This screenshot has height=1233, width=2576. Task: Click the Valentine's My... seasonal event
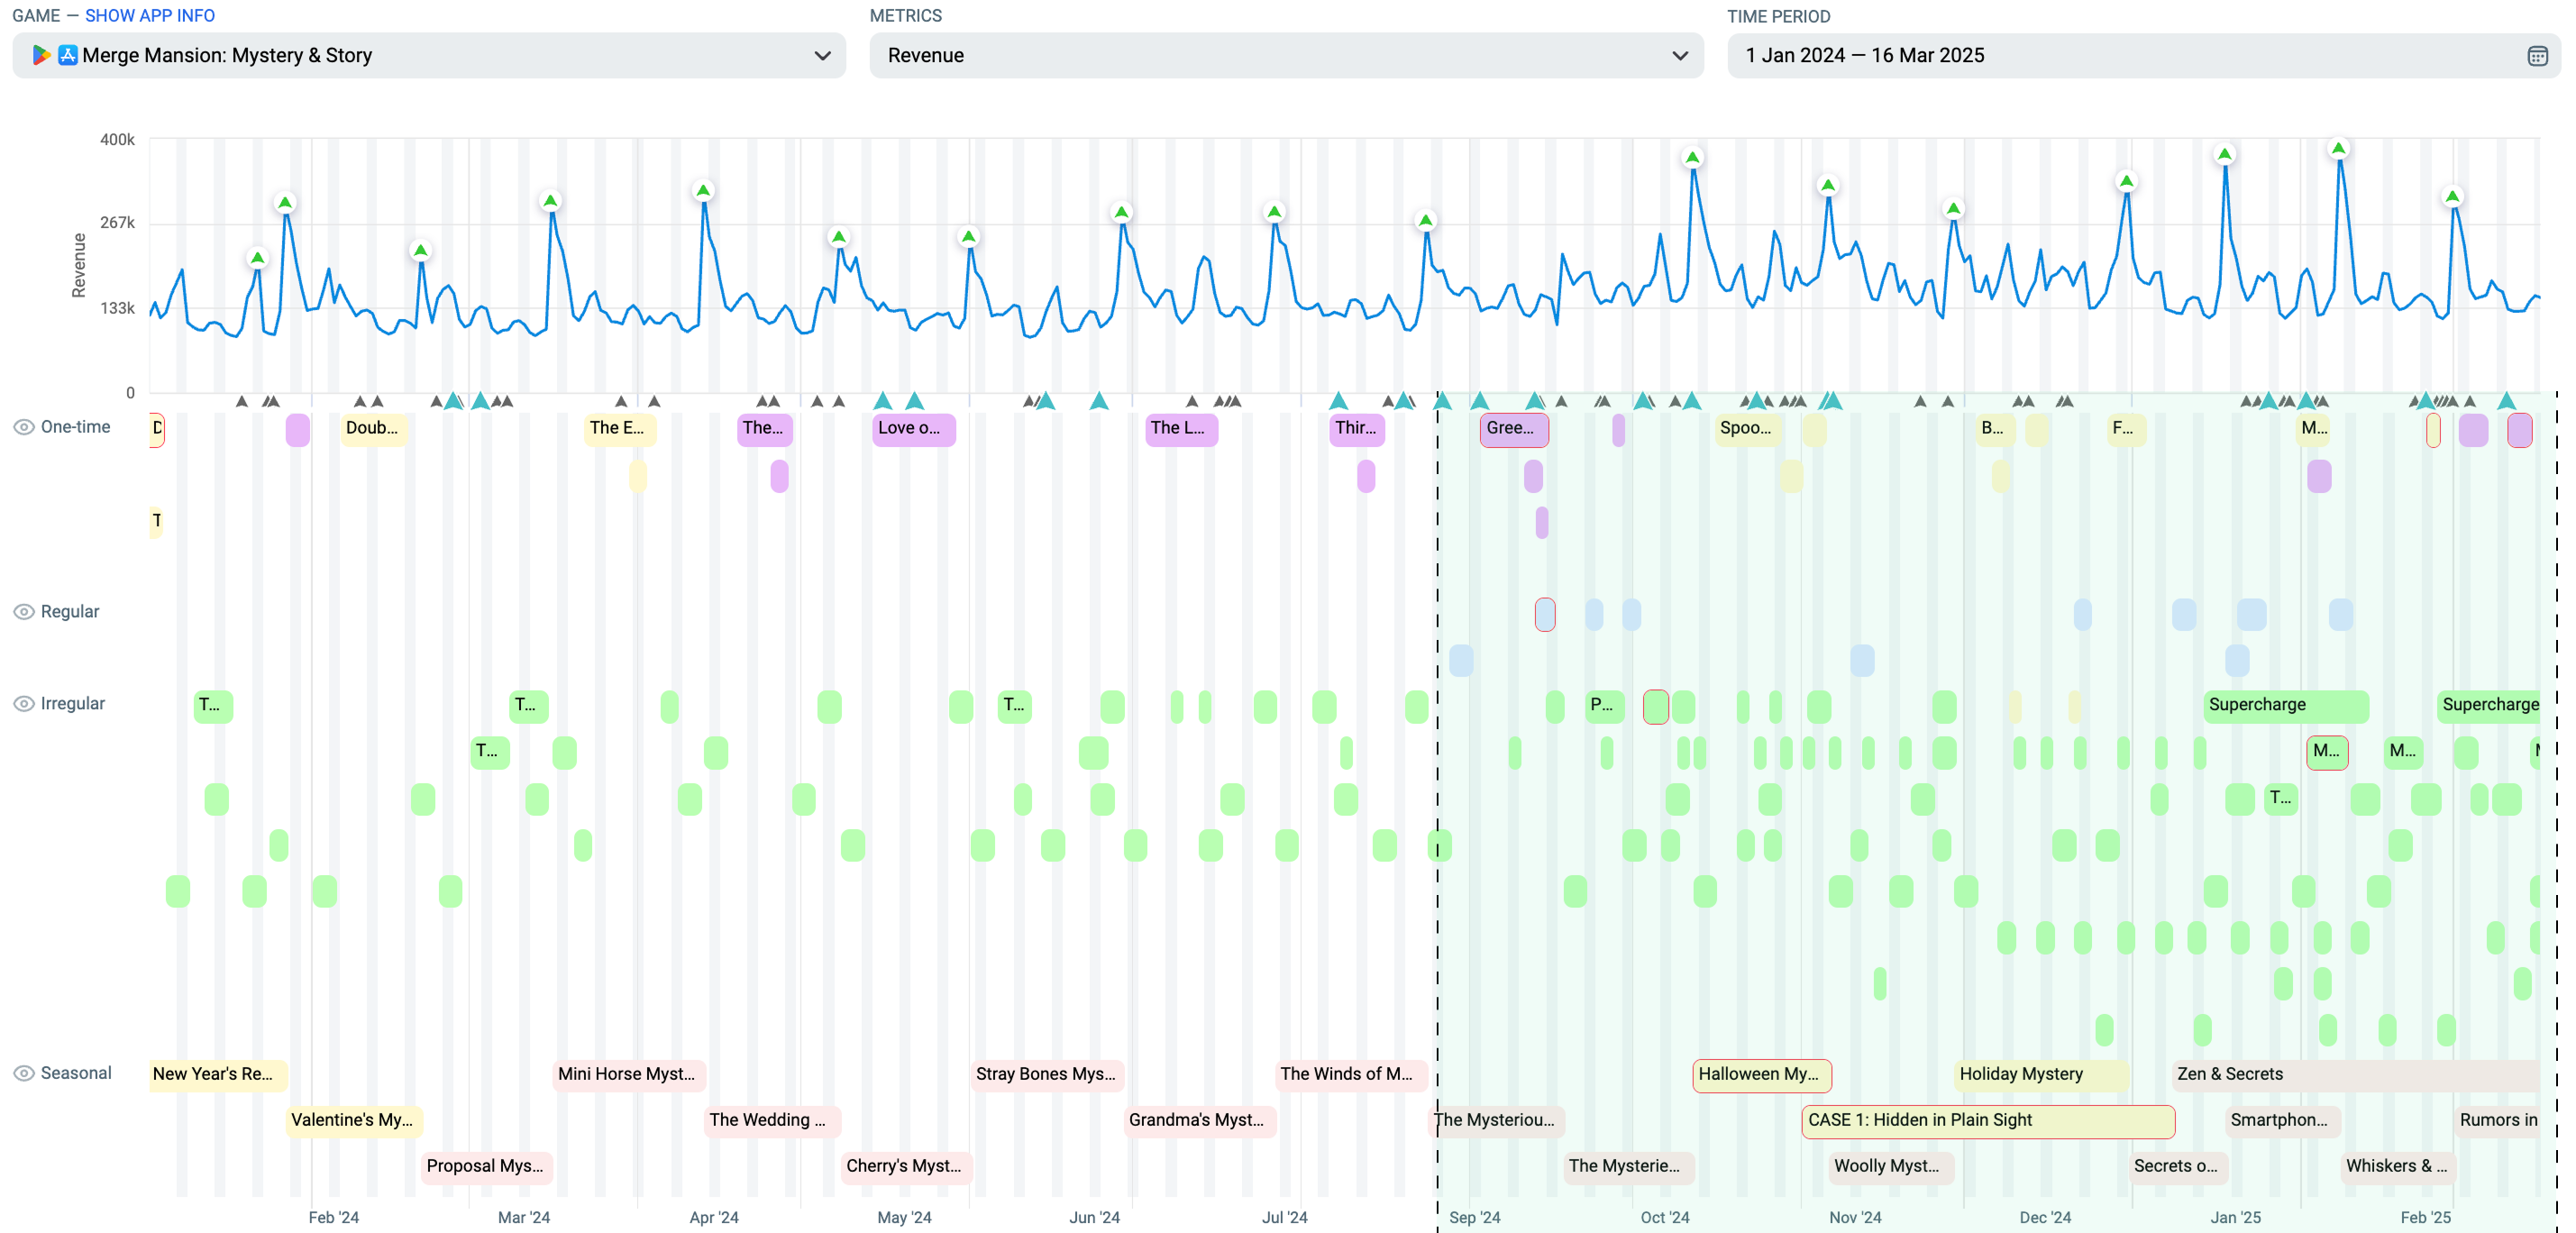tap(353, 1121)
